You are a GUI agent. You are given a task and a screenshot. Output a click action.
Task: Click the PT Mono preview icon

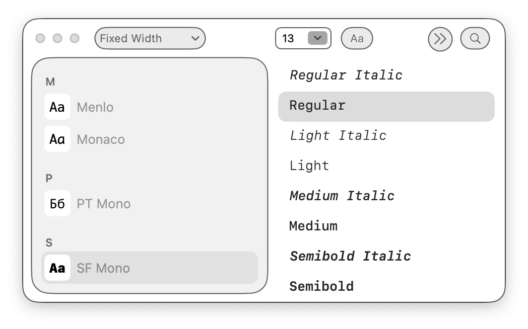click(x=57, y=203)
